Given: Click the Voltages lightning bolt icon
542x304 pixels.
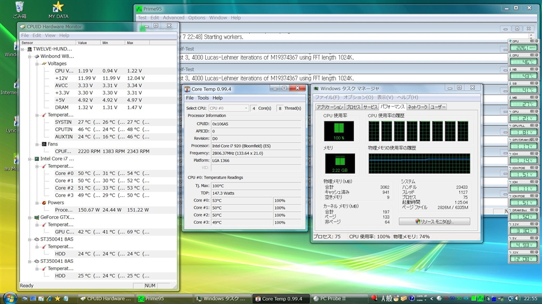Looking at the screenshot, I should [44, 63].
